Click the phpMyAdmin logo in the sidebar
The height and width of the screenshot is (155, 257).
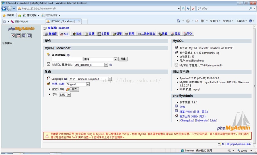point(21,29)
